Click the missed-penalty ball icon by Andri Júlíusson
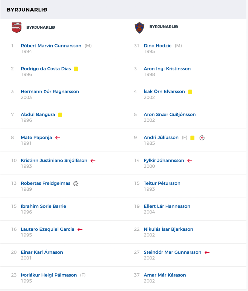248x291 pixels. [202, 138]
